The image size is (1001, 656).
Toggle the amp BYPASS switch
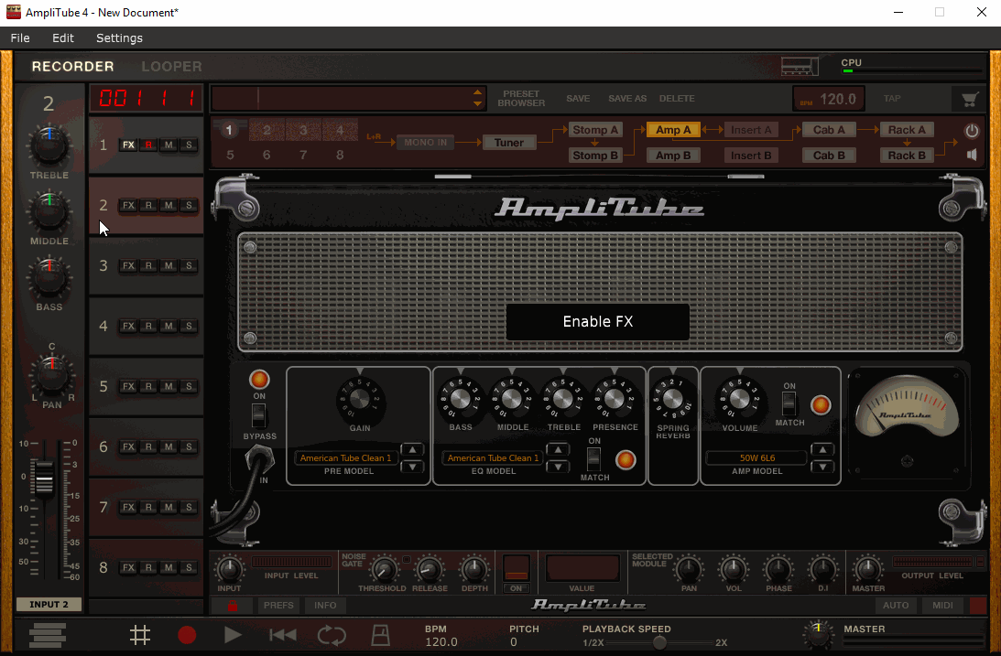tap(259, 416)
